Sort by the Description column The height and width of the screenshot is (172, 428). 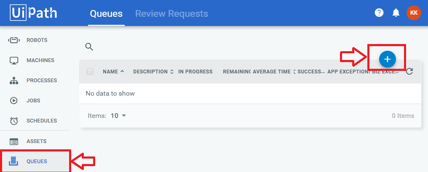point(153,72)
